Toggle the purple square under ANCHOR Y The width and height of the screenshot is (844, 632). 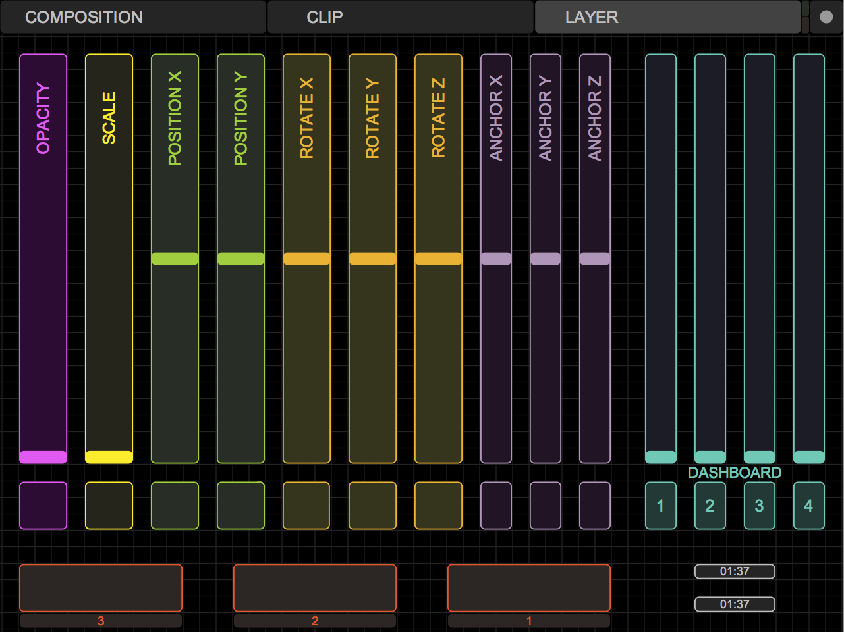point(546,506)
